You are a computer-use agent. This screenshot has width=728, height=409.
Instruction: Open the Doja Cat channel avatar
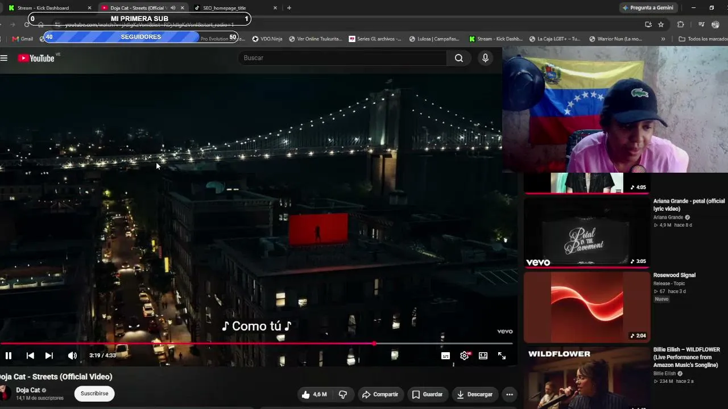click(5, 393)
